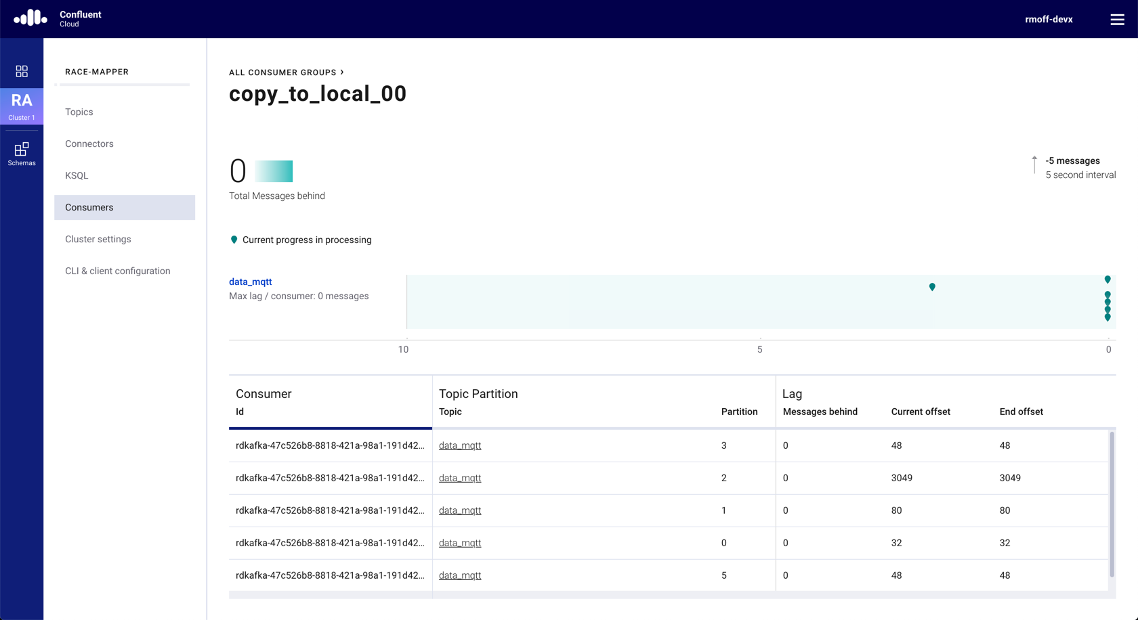
Task: Go to Topics in the sidebar
Action: tap(79, 112)
